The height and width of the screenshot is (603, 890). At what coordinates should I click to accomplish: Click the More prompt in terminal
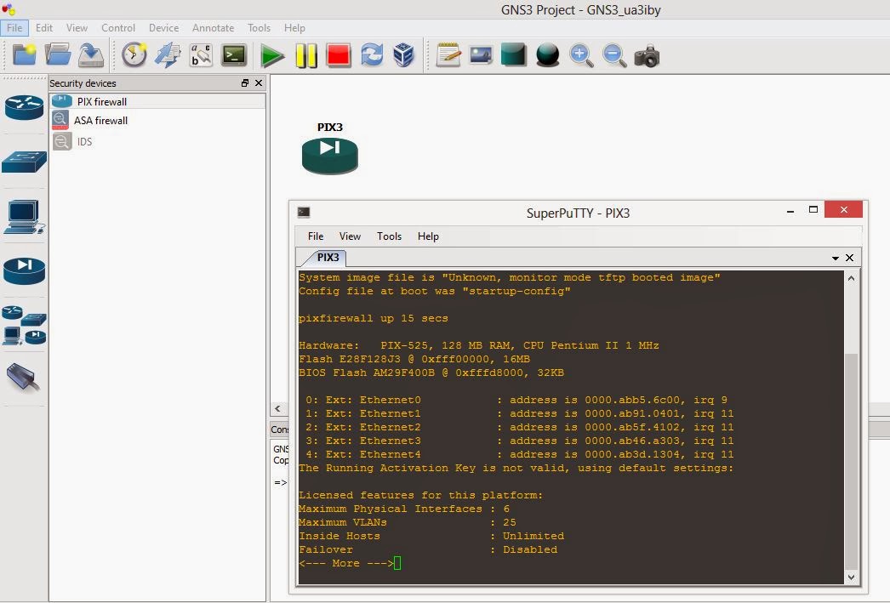(345, 563)
